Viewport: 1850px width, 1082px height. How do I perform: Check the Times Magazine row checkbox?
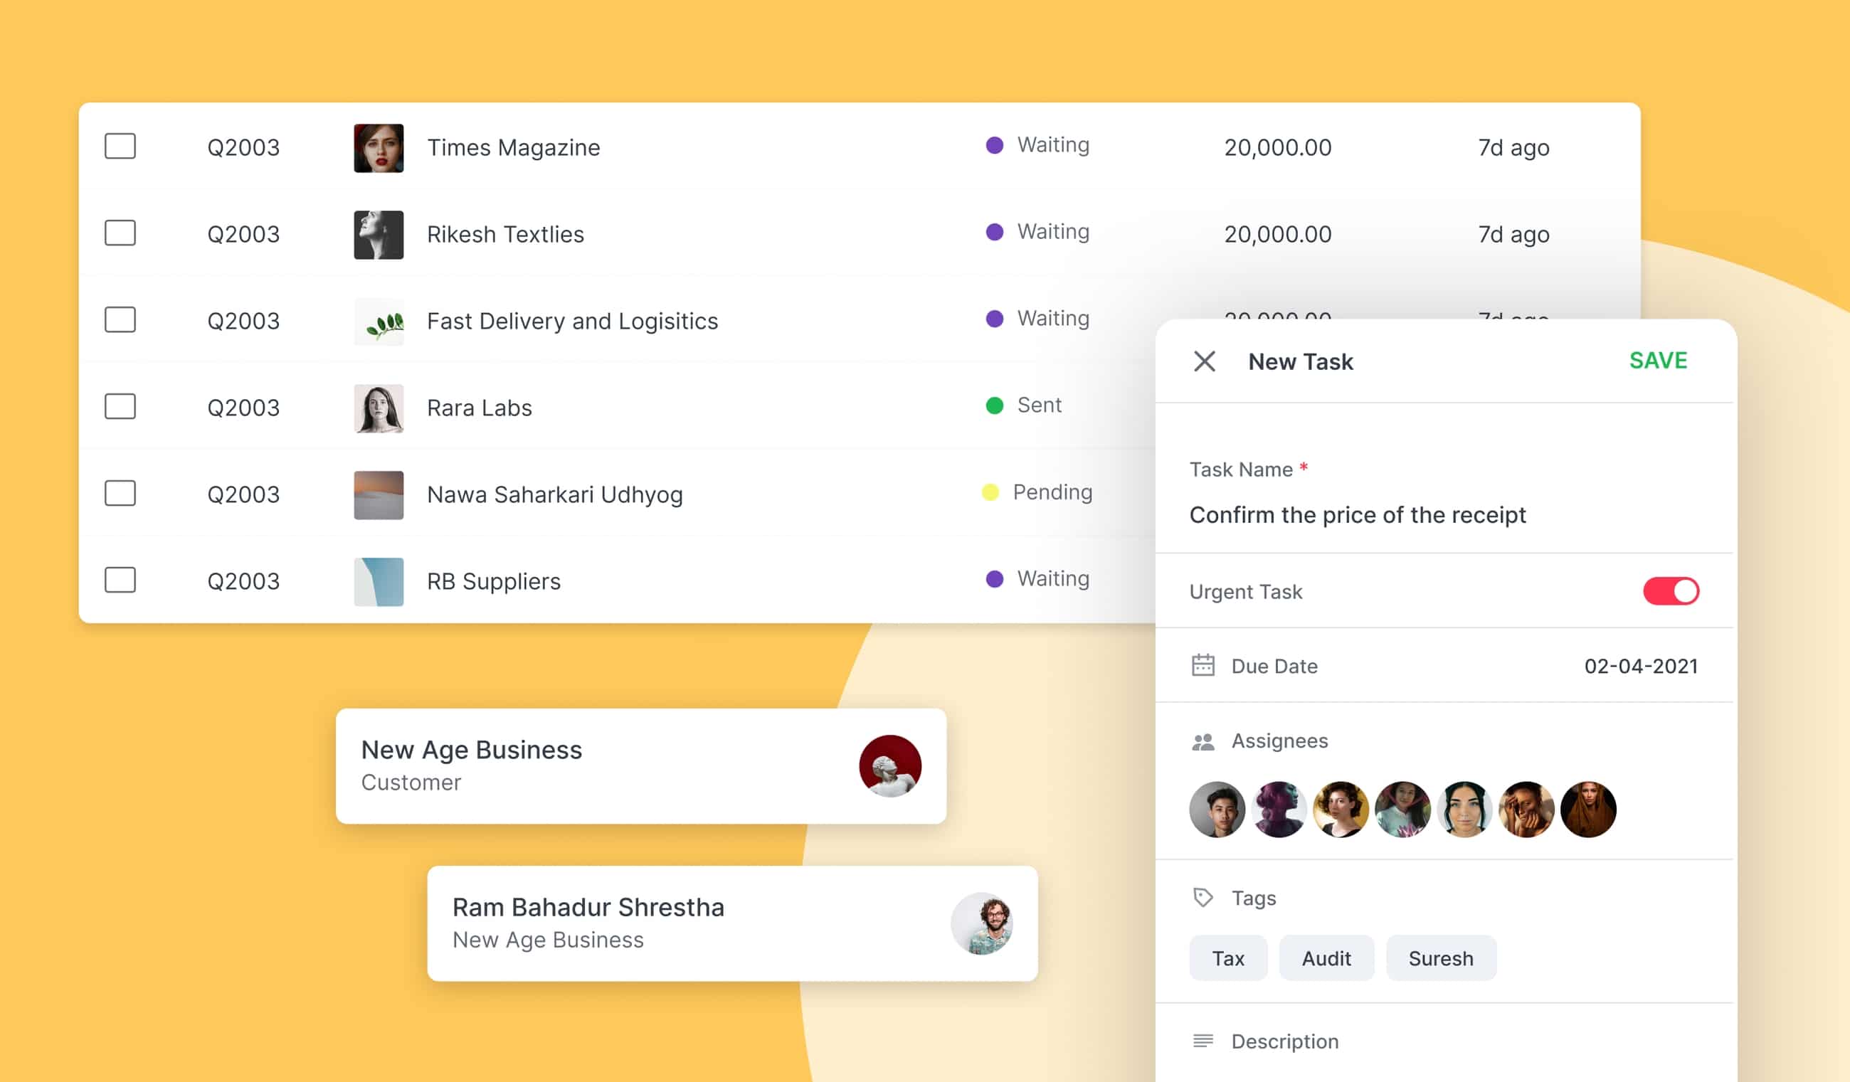click(x=120, y=146)
